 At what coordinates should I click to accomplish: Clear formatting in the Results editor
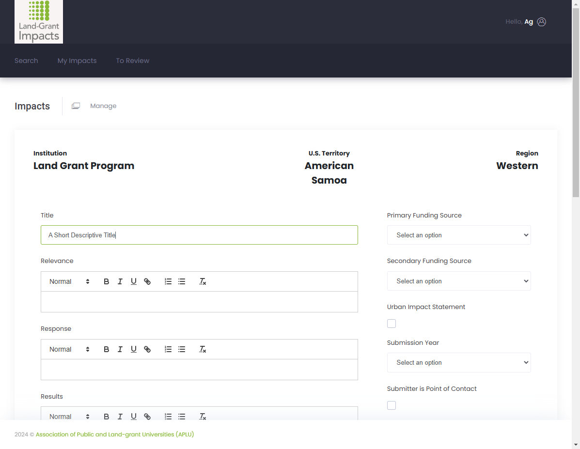pyautogui.click(x=203, y=416)
